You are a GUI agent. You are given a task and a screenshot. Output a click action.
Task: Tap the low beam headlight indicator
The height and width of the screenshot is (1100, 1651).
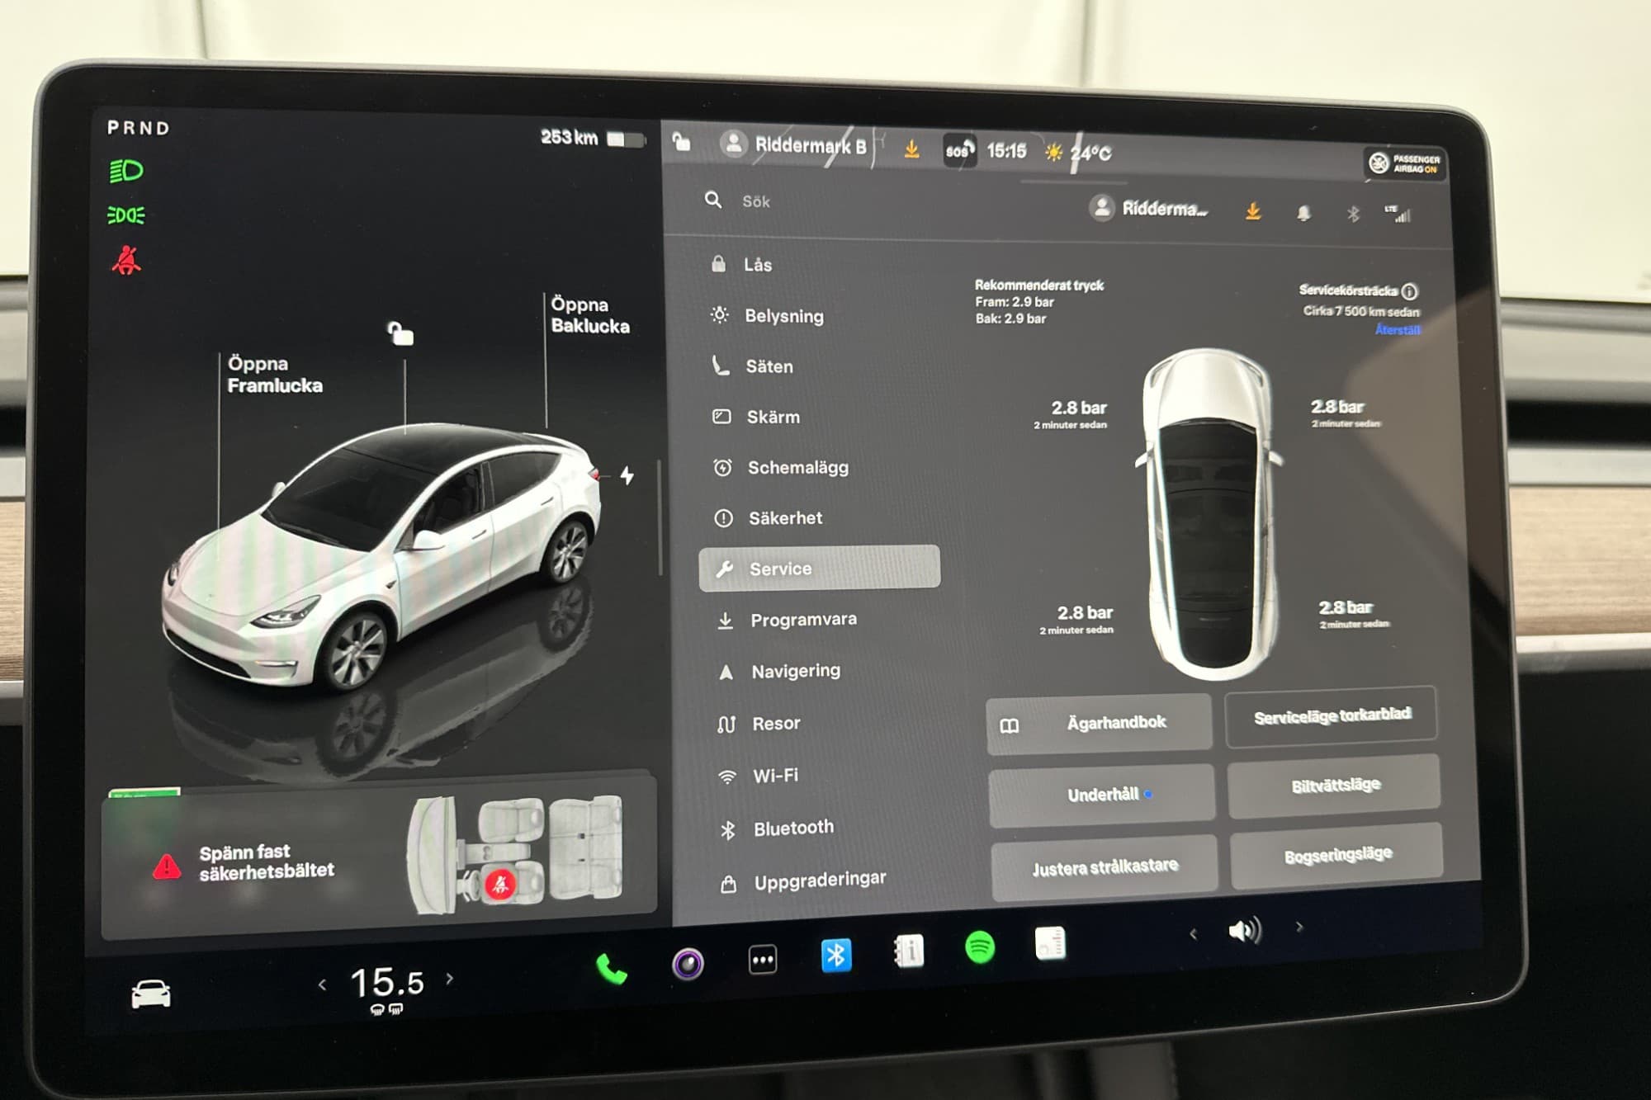click(x=126, y=171)
